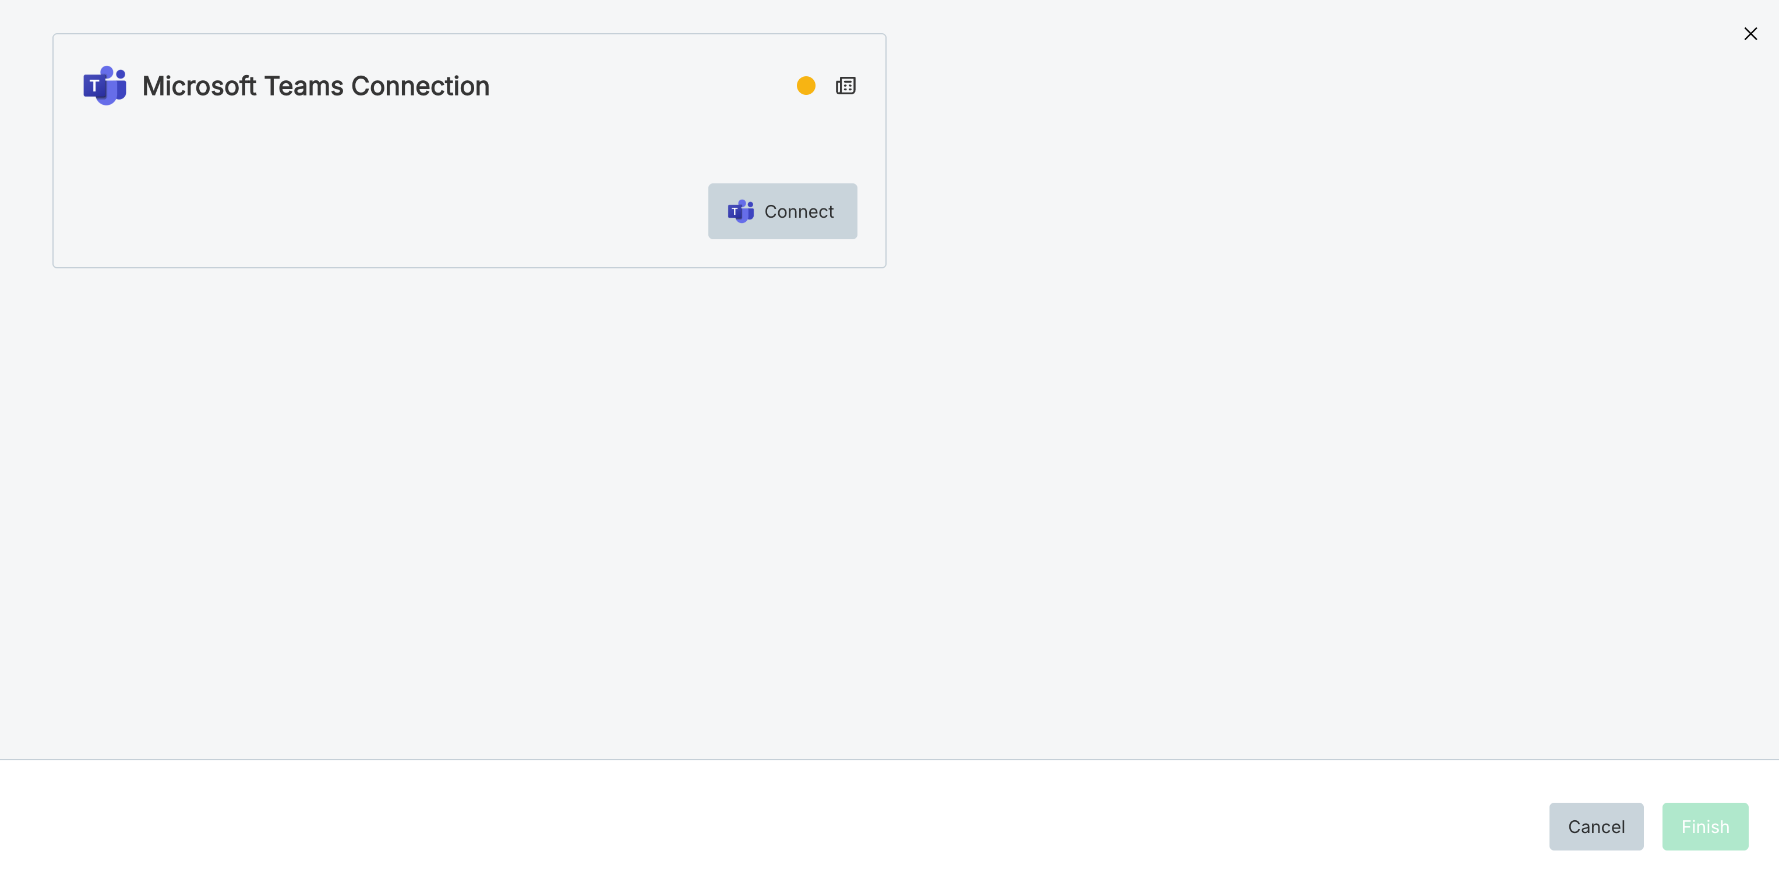Cancel the Teams connection setup
Screen dimensions: 1779x886
(1596, 826)
